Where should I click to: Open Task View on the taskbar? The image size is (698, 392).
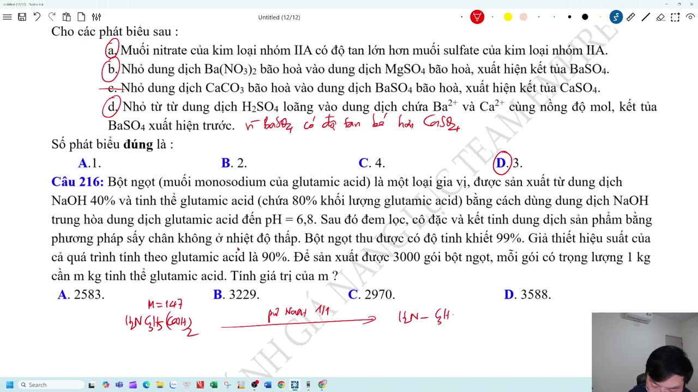(x=92, y=385)
